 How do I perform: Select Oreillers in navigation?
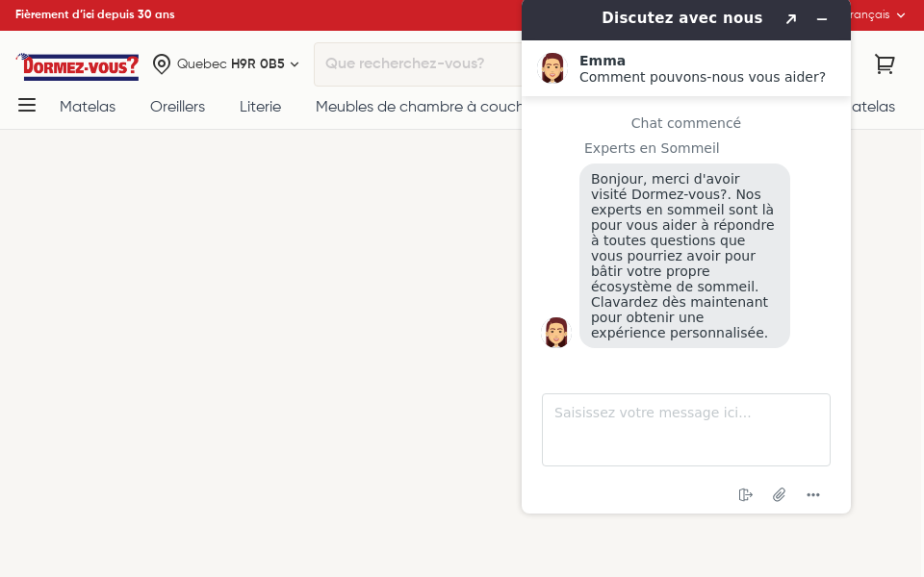click(x=177, y=107)
